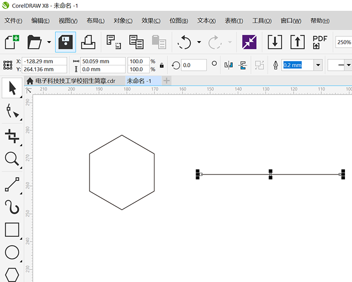Mirror the object vertically
352x282 pixels.
243,65
